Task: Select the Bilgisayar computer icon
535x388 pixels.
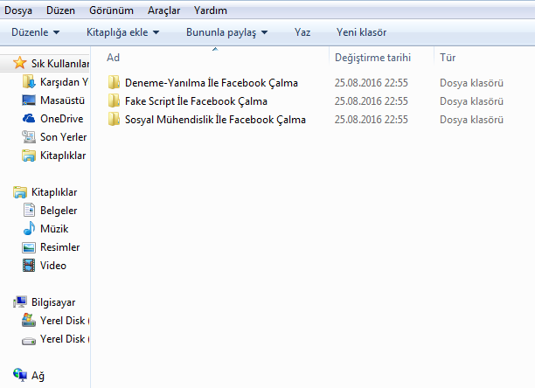Action: (x=20, y=301)
